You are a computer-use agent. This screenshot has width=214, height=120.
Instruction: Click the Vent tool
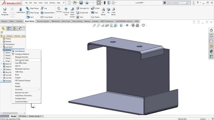(x=80, y=17)
